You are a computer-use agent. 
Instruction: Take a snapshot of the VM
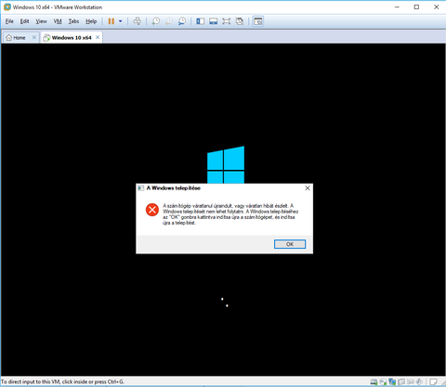coord(155,21)
